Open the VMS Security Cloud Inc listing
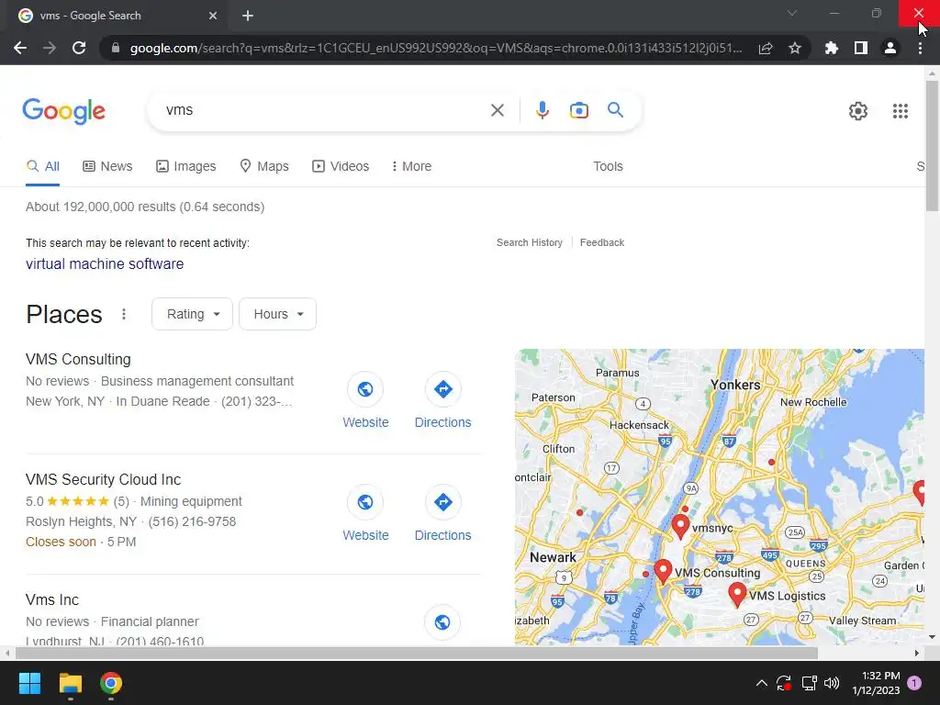This screenshot has height=705, width=940. (x=103, y=479)
